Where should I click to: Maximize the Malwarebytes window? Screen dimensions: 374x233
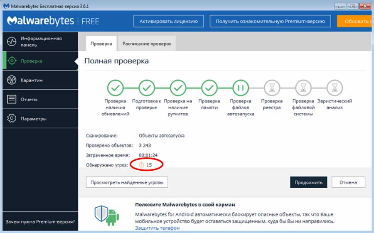pos(352,6)
